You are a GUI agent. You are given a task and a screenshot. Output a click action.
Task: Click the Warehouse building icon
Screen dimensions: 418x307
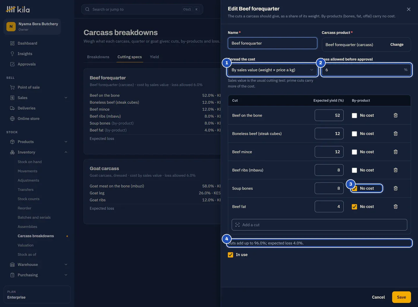point(12,264)
